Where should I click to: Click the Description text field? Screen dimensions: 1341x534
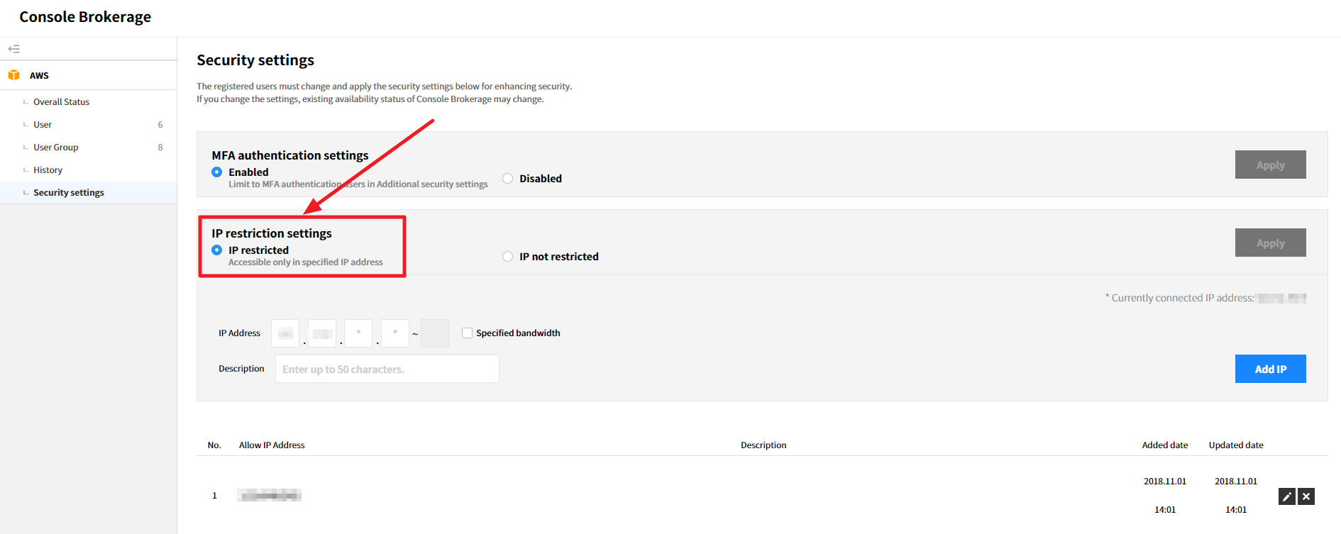387,369
